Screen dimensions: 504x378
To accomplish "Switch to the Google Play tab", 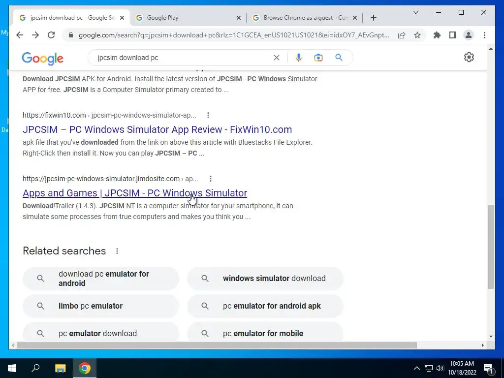I will coord(188,18).
